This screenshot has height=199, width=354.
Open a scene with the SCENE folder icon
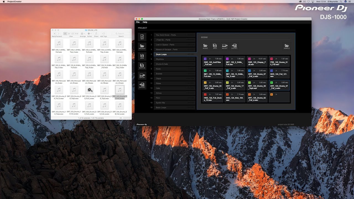click(x=205, y=46)
